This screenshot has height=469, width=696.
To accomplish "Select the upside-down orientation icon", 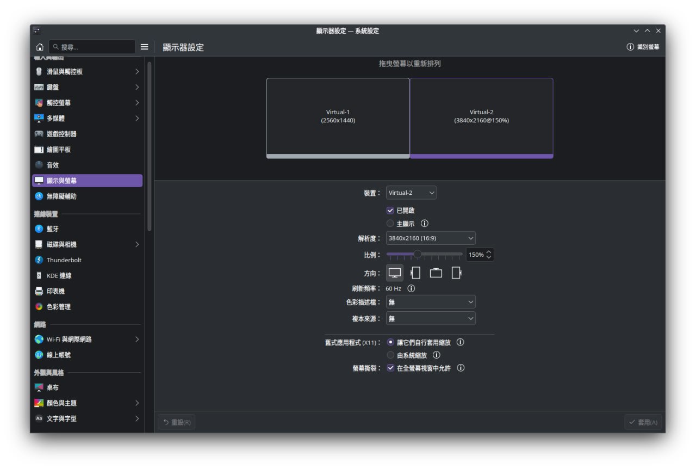I will 436,273.
